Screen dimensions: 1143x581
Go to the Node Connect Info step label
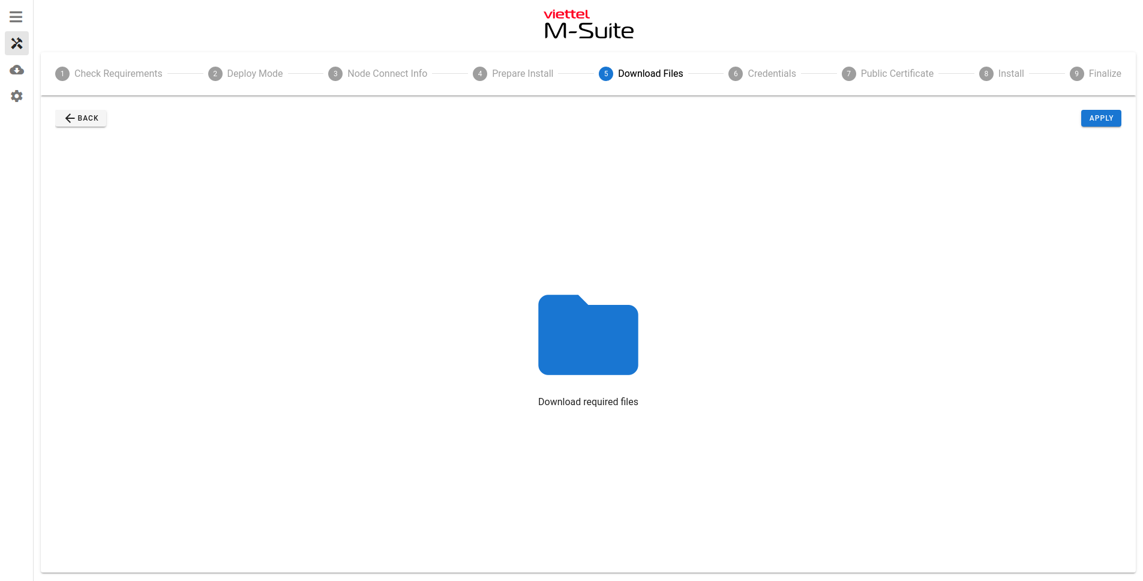(388, 73)
